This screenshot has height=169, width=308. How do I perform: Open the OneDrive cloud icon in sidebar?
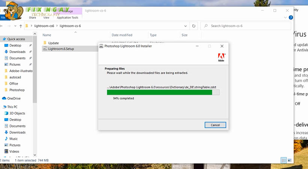[x=4, y=98]
